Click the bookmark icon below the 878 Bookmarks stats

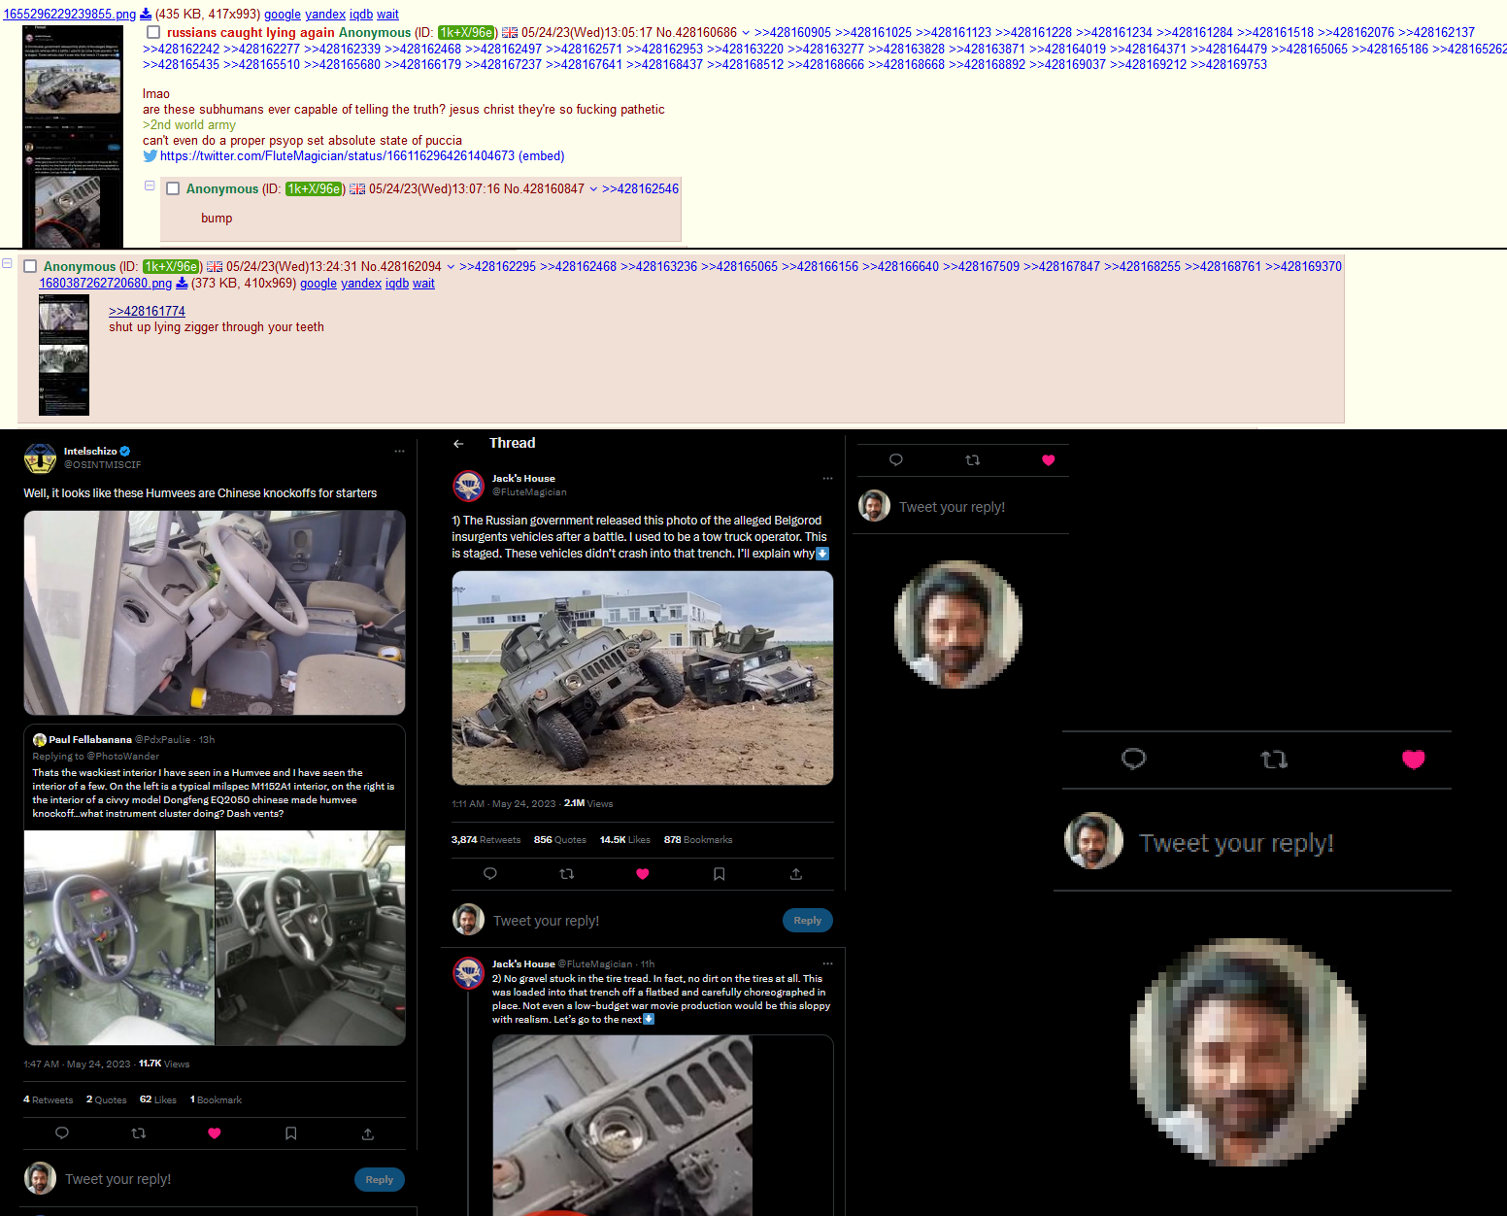point(720,874)
